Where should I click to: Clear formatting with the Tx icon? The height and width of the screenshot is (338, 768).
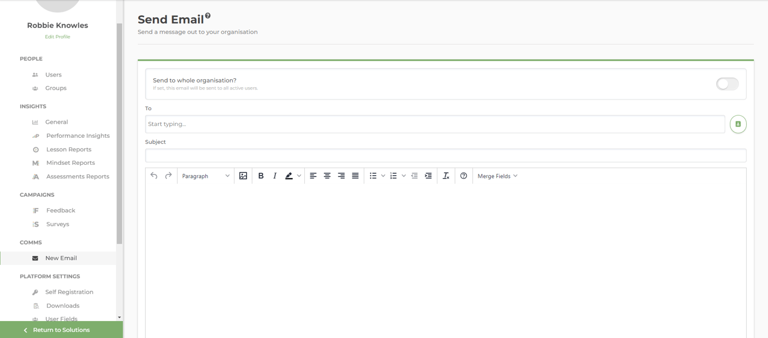(446, 176)
